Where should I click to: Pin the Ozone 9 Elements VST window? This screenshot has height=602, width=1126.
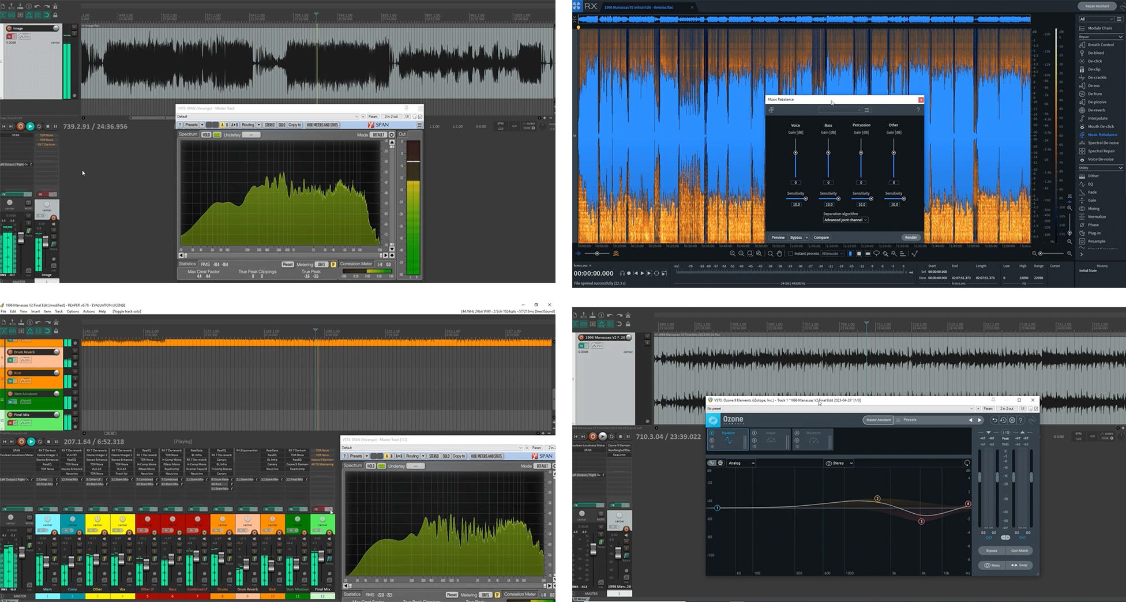click(993, 400)
